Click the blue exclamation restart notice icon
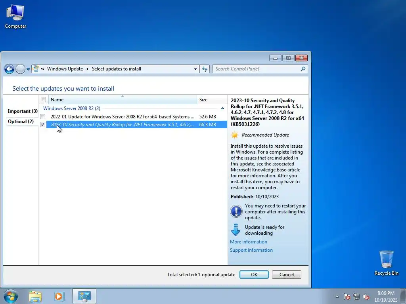The image size is (406, 304). [236, 211]
